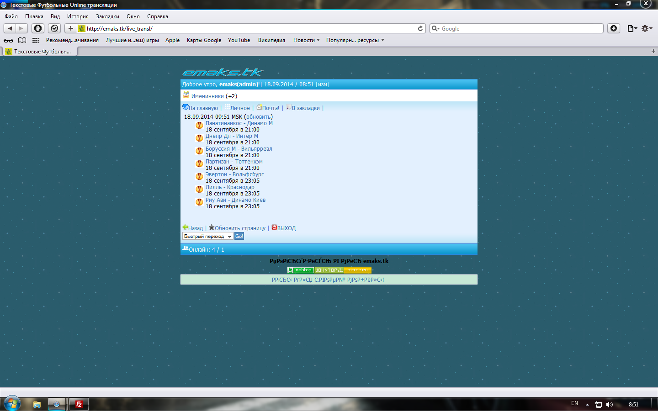Click the red power icon beside ВЫХОД
This screenshot has width=658, height=411.
click(x=274, y=227)
